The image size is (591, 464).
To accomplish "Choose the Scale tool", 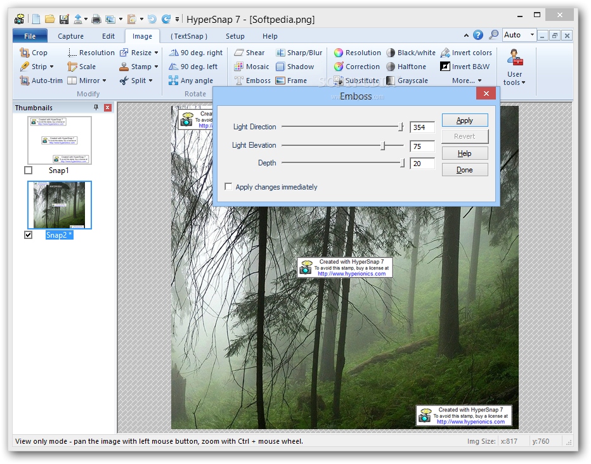I will click(x=81, y=67).
